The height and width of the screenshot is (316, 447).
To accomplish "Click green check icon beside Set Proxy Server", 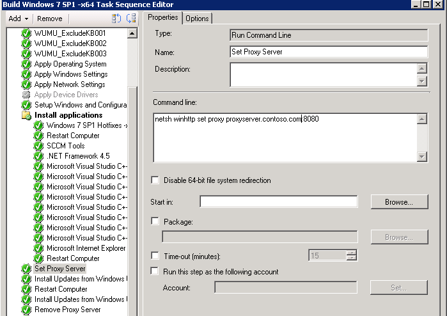I will 26,269.
